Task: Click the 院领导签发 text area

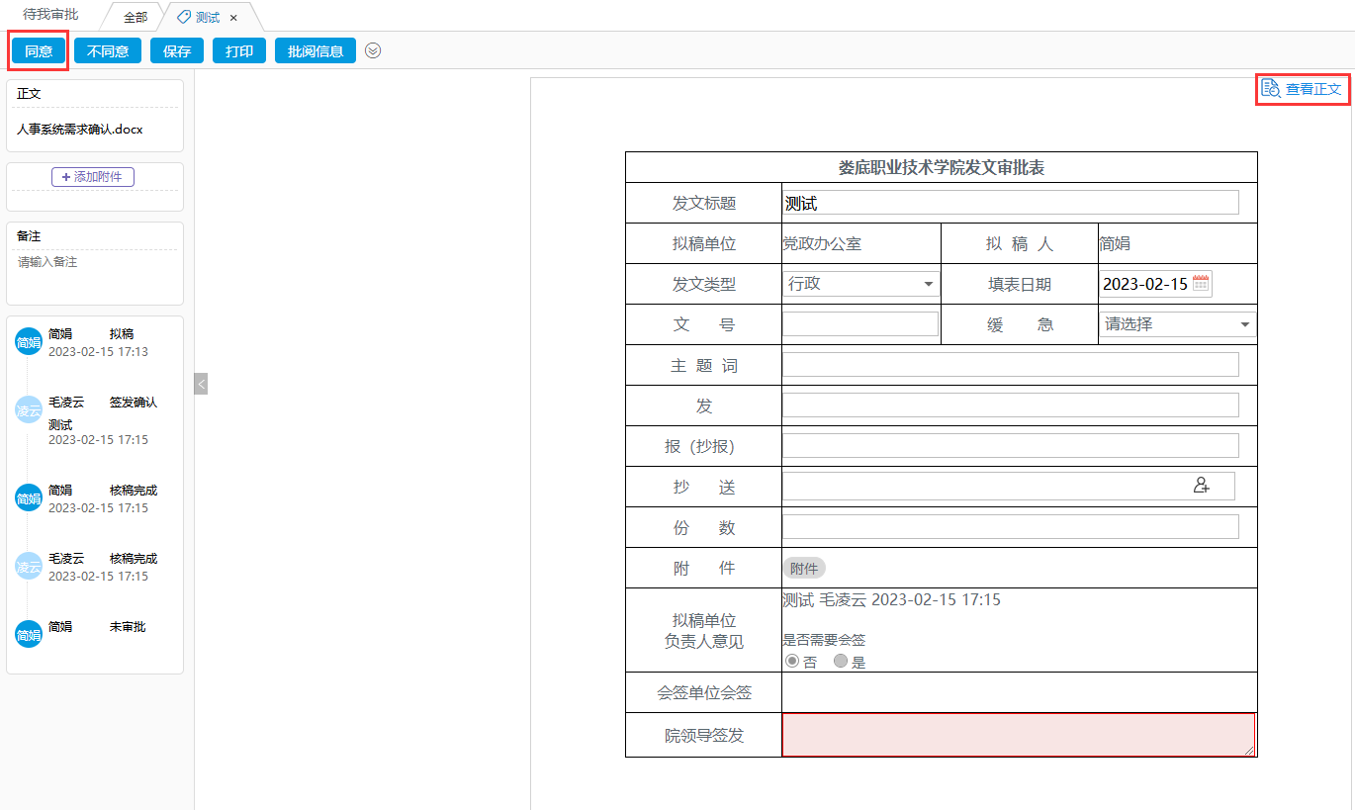Action: 1018,735
